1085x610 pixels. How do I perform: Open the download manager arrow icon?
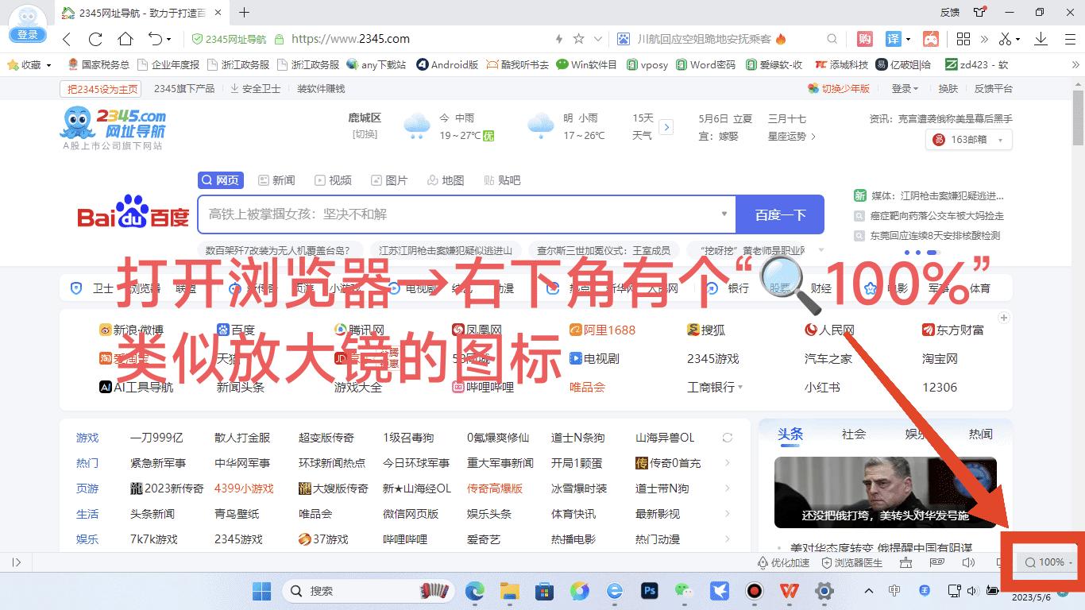tap(1041, 38)
